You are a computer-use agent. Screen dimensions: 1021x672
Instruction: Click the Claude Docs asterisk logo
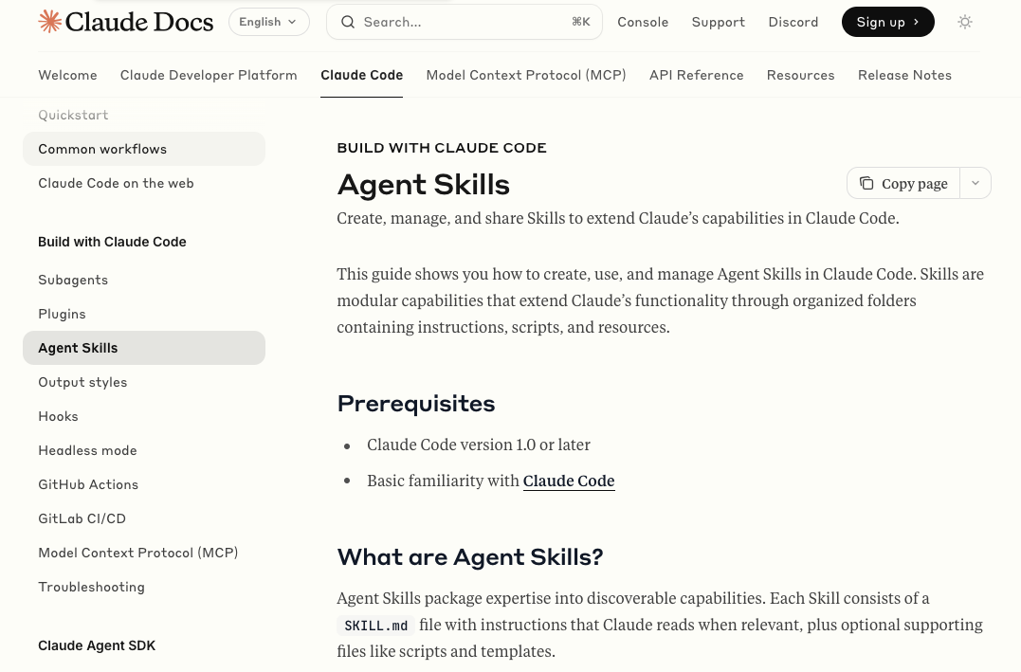tap(49, 21)
